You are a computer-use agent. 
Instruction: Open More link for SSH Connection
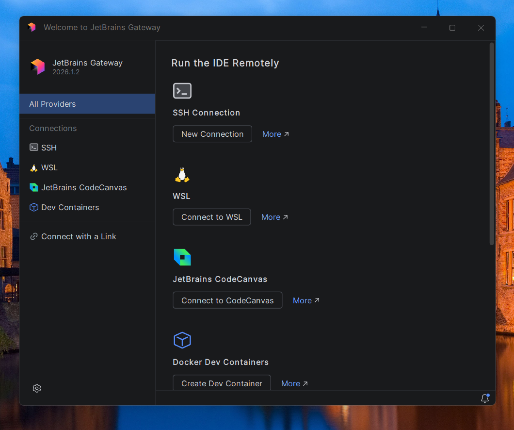coord(275,134)
